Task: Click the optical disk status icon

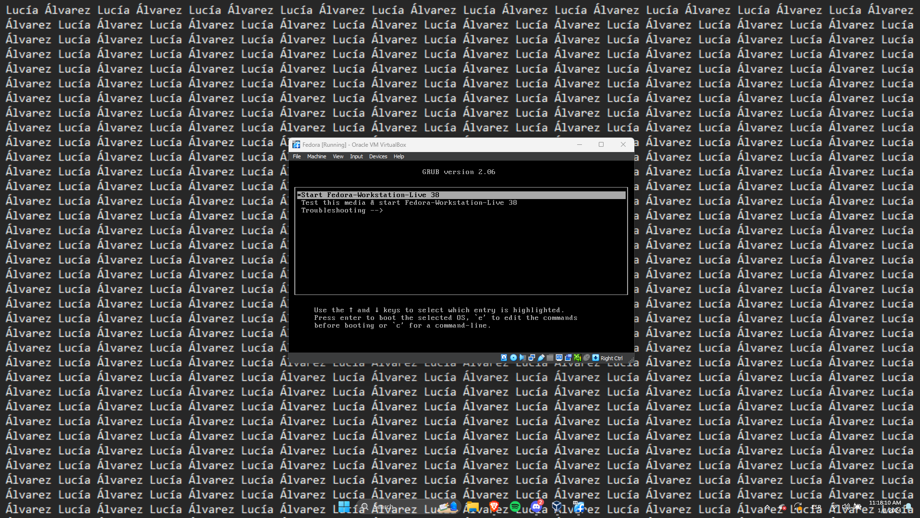Action: (x=513, y=358)
